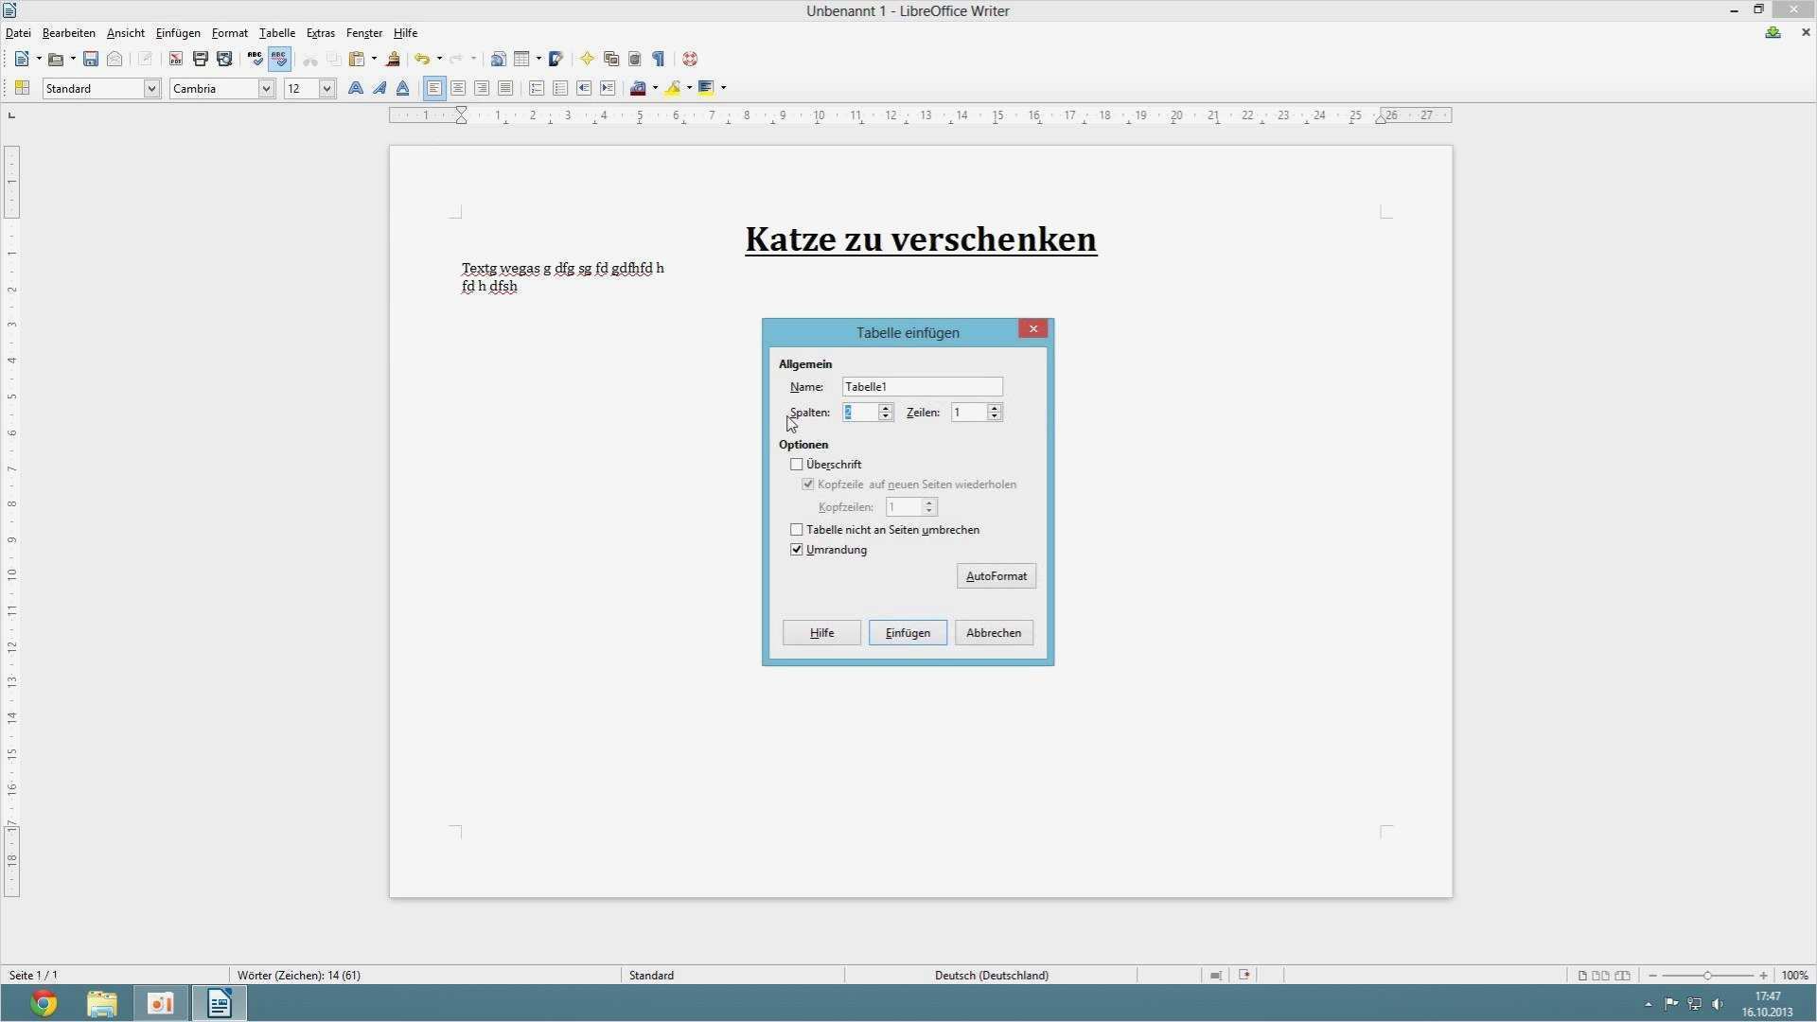Center align text icon
1817x1022 pixels.
click(x=458, y=88)
